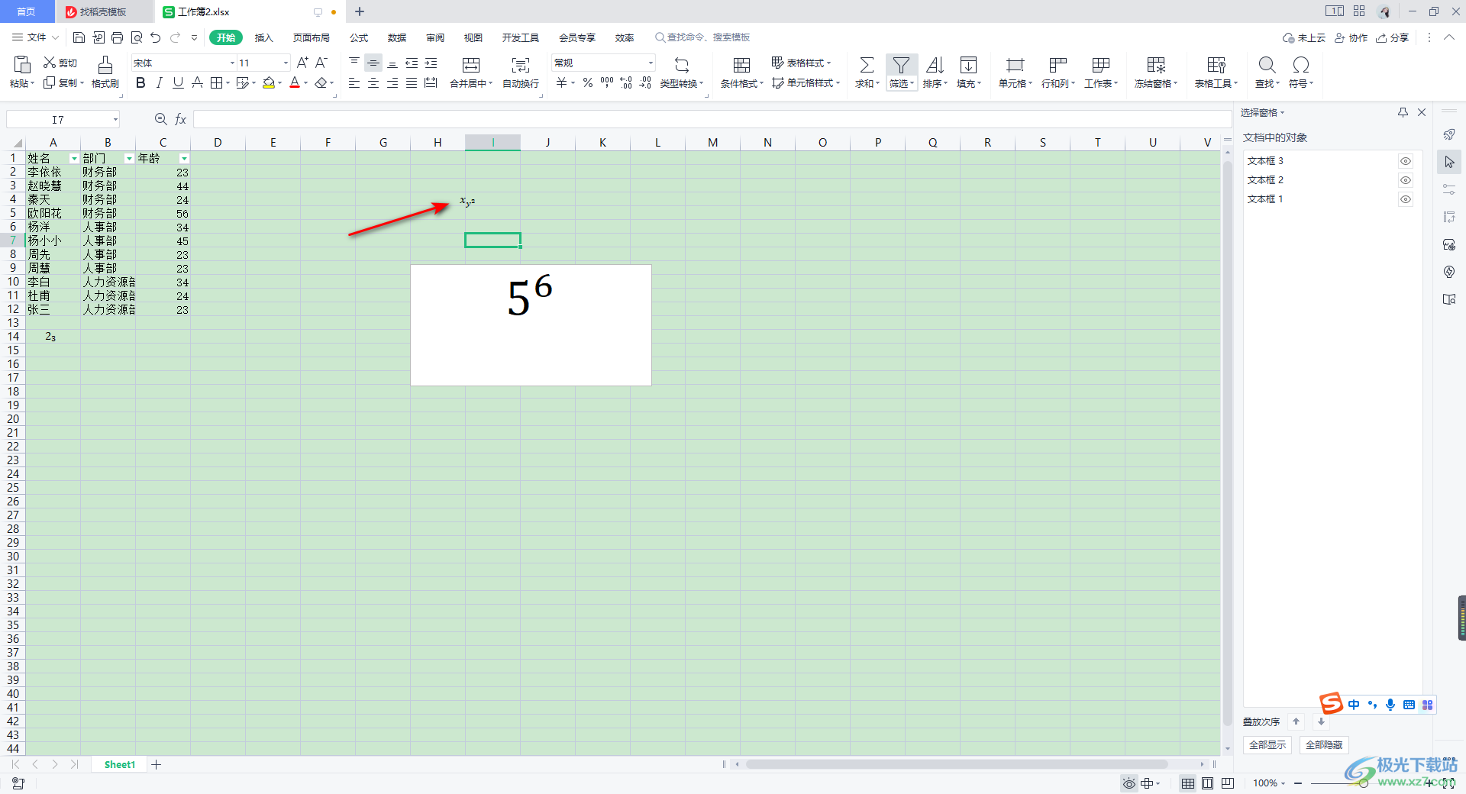Click the Conditional Formatting icon
Screen dimensions: 1466x794
(741, 65)
